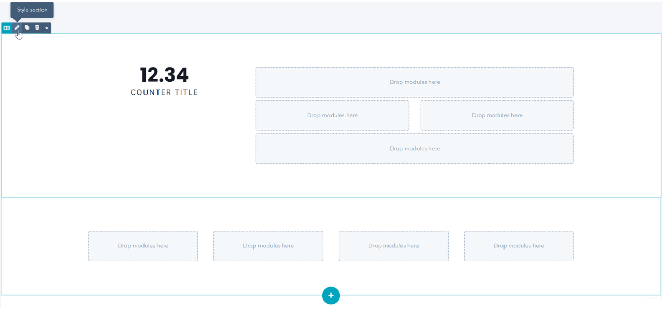The image size is (662, 310).
Task: Open Style section with the pencil icon
Action: pos(17,28)
